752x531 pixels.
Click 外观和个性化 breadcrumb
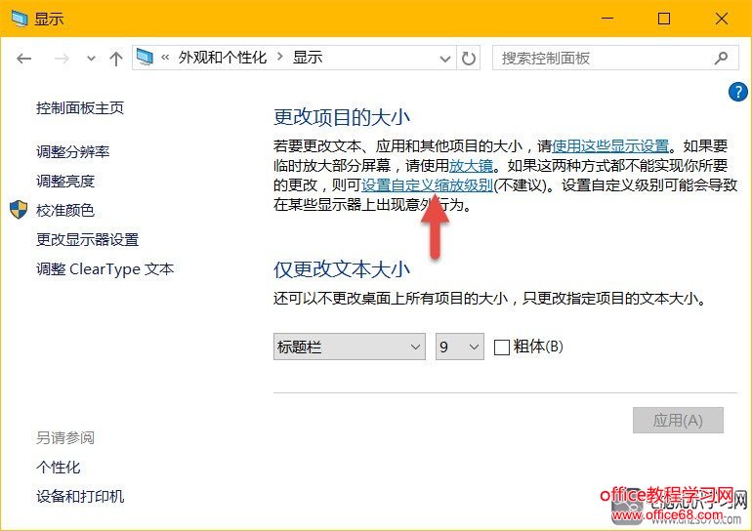222,58
